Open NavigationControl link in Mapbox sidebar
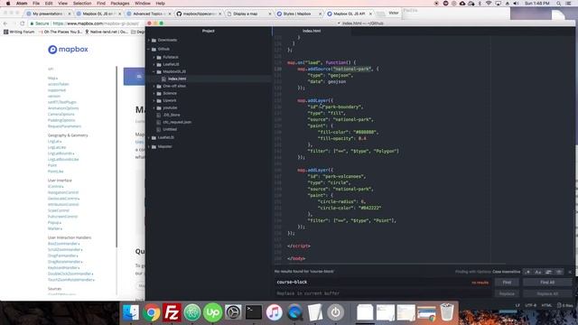Viewport: 578px width, 325px height. point(63,192)
